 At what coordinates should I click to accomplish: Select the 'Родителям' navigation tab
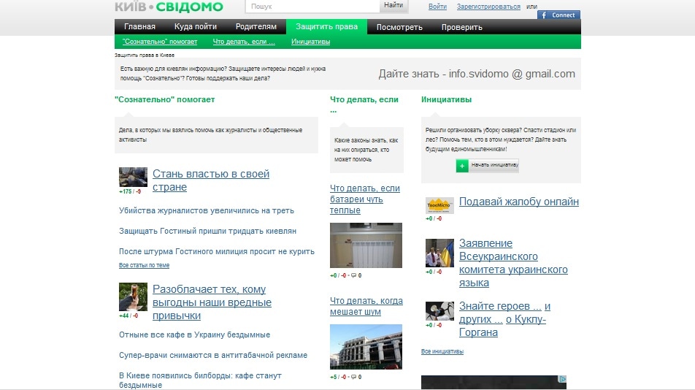(x=256, y=27)
